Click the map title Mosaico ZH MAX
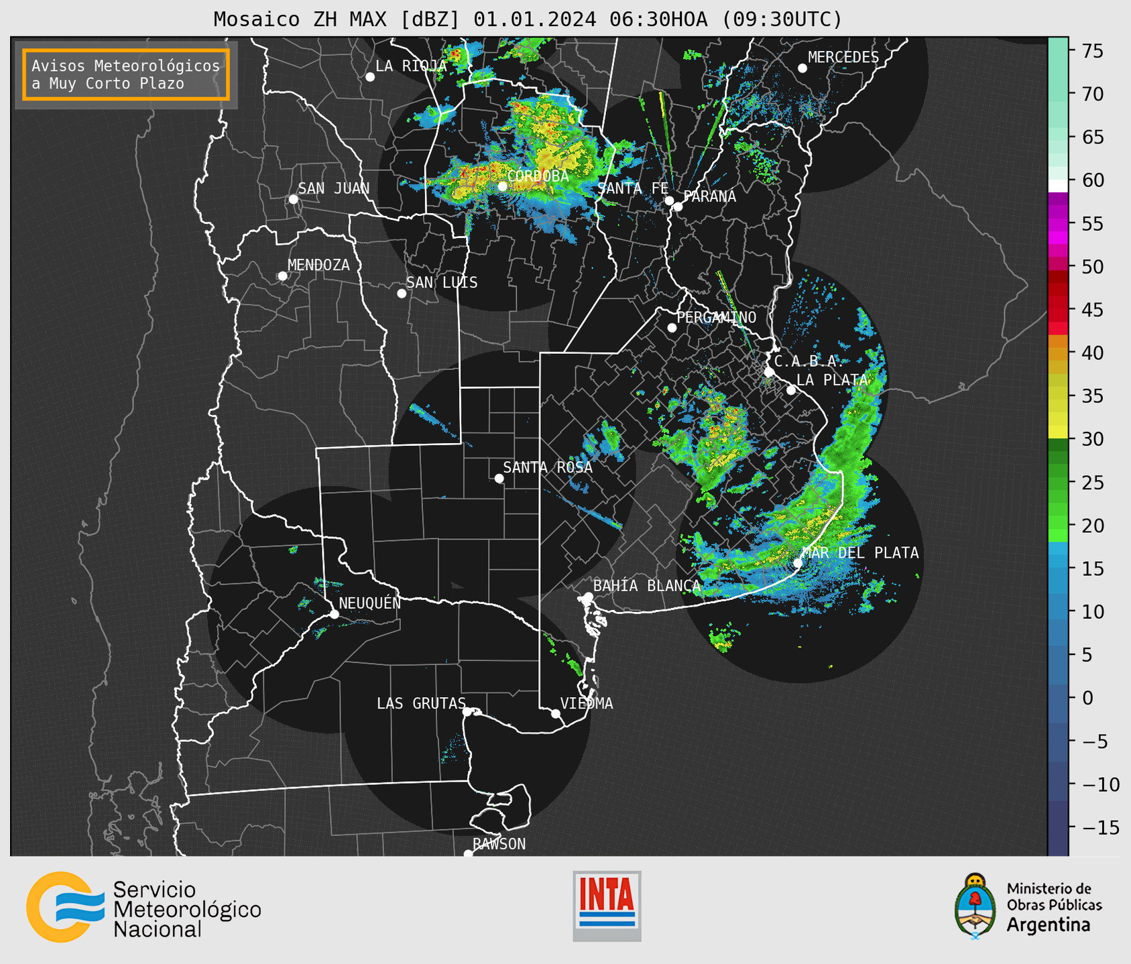Screen dimensions: 1131x964 [528, 19]
